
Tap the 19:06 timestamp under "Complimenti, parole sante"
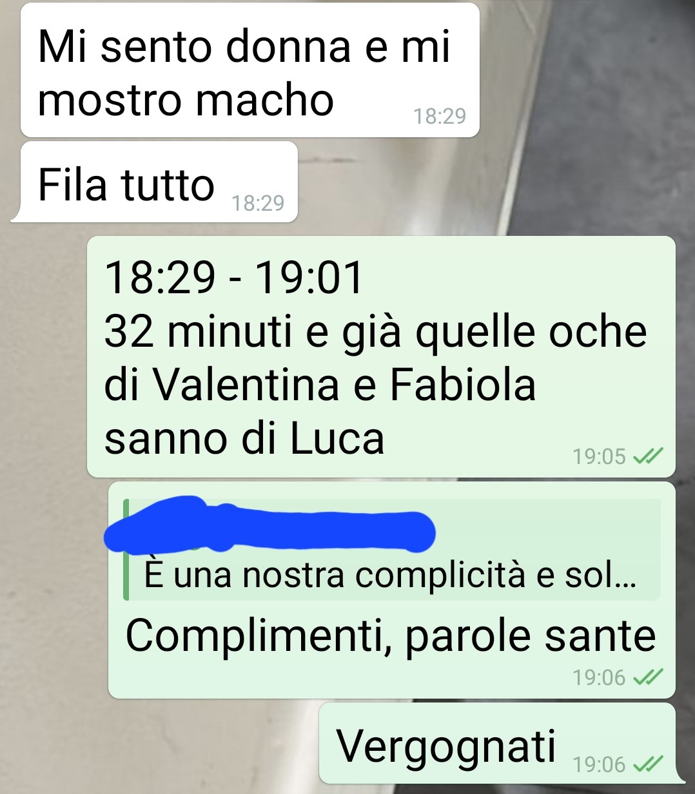coord(600,677)
